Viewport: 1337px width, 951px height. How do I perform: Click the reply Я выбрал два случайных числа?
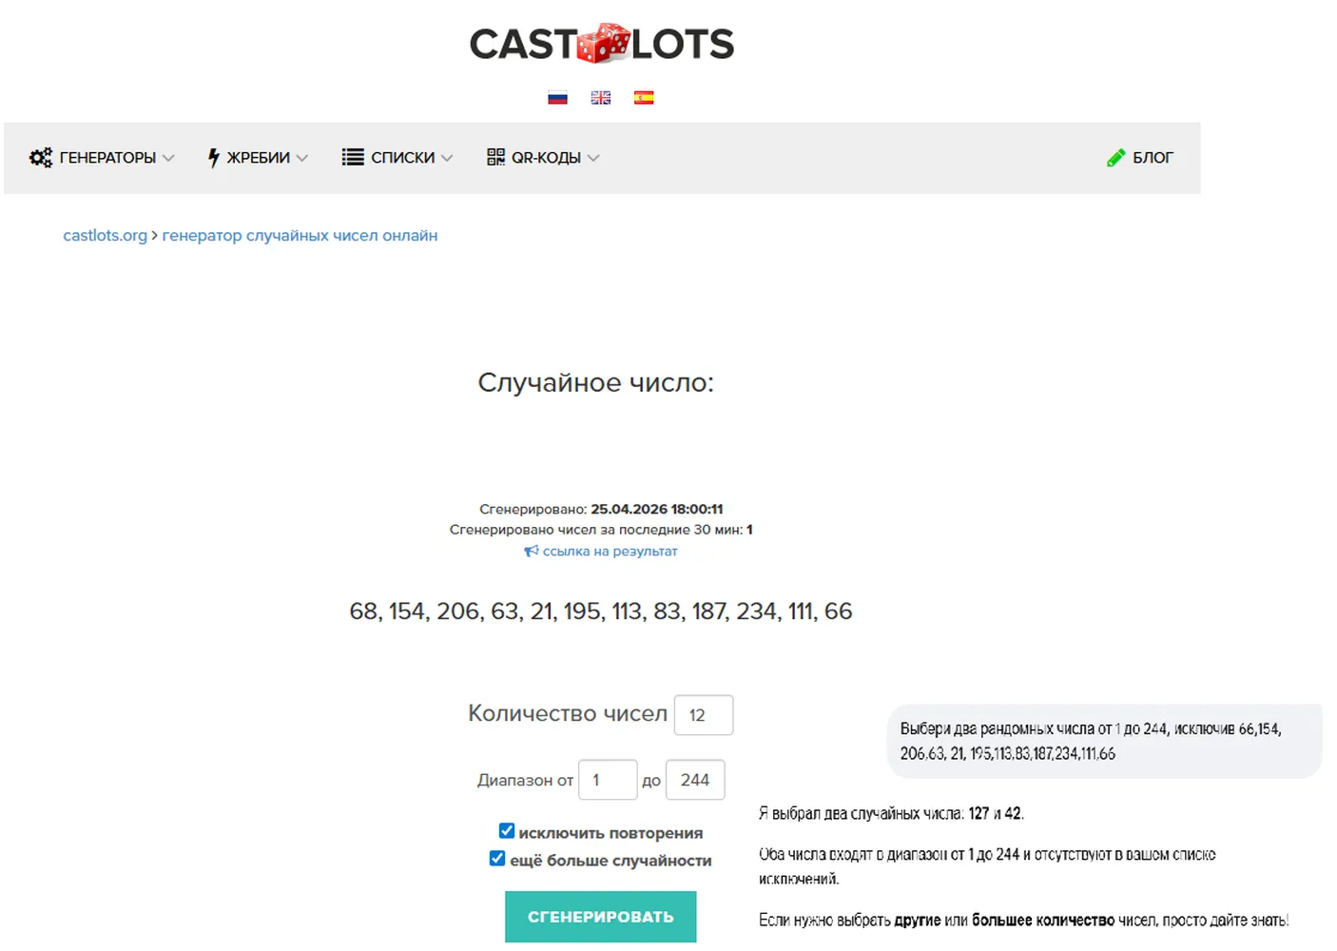tap(891, 814)
